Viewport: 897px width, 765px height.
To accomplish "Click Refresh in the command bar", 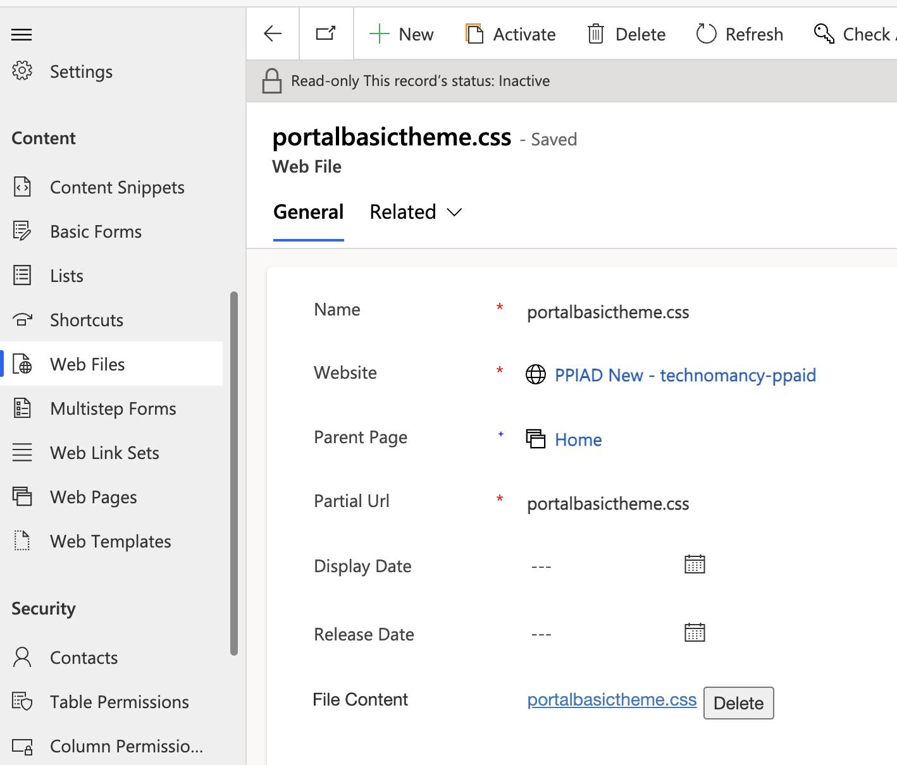I will point(739,34).
